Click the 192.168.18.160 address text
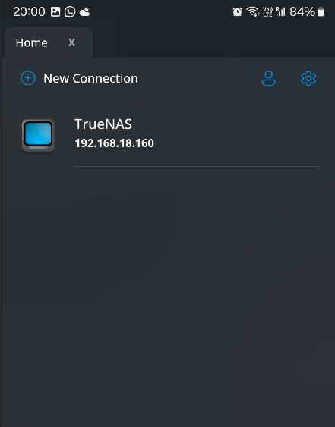 point(114,143)
